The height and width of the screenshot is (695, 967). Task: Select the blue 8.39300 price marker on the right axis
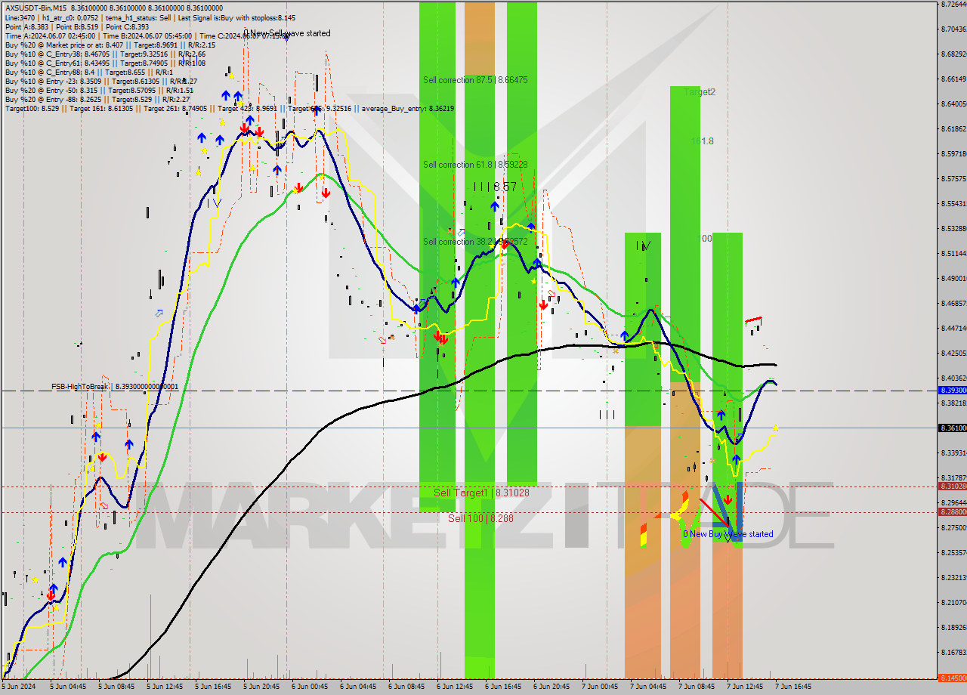coord(950,391)
